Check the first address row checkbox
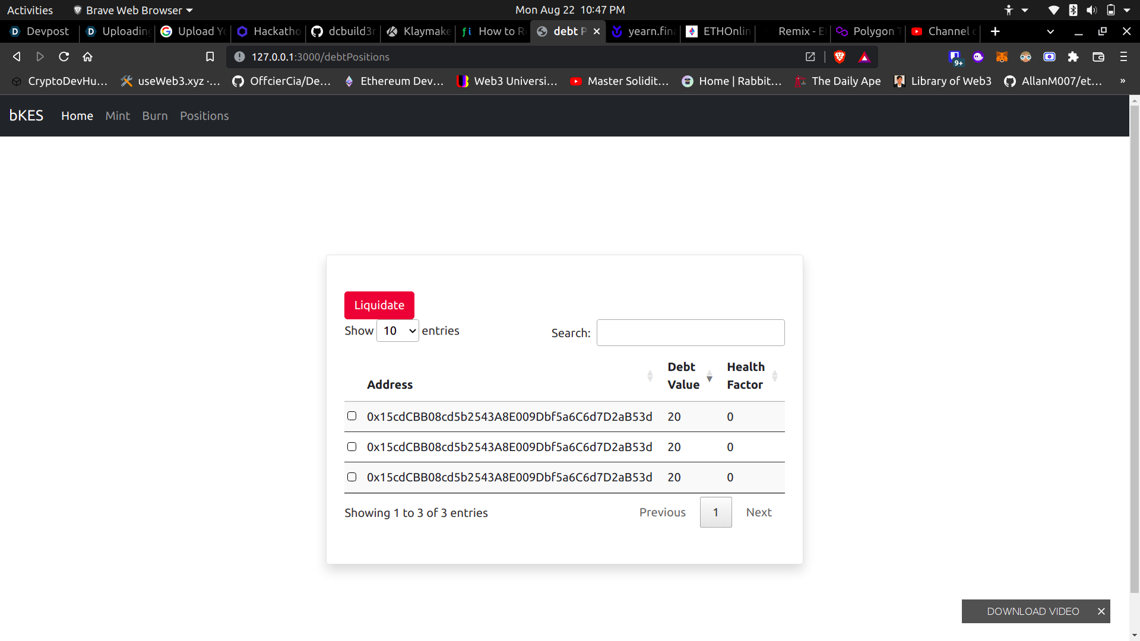 pyautogui.click(x=352, y=416)
